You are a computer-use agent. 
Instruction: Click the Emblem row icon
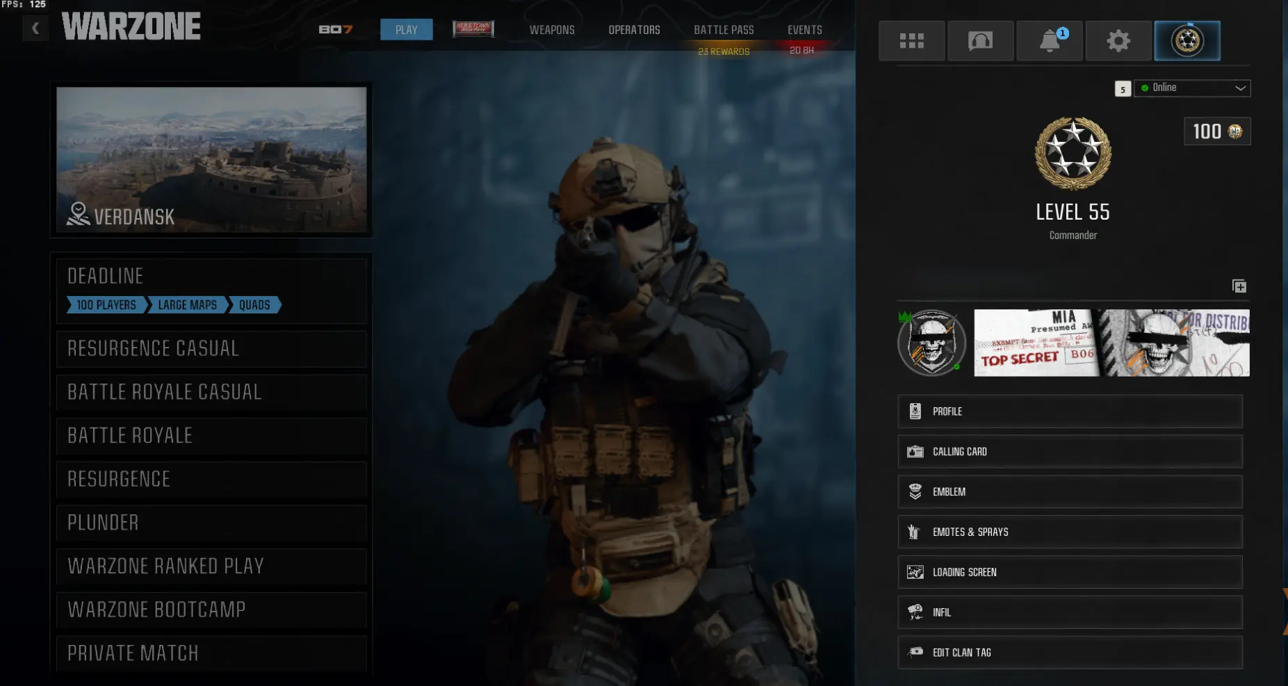915,492
